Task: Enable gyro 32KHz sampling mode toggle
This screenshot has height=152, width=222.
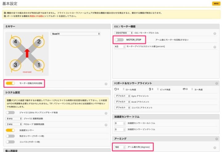Action: pos(10,113)
